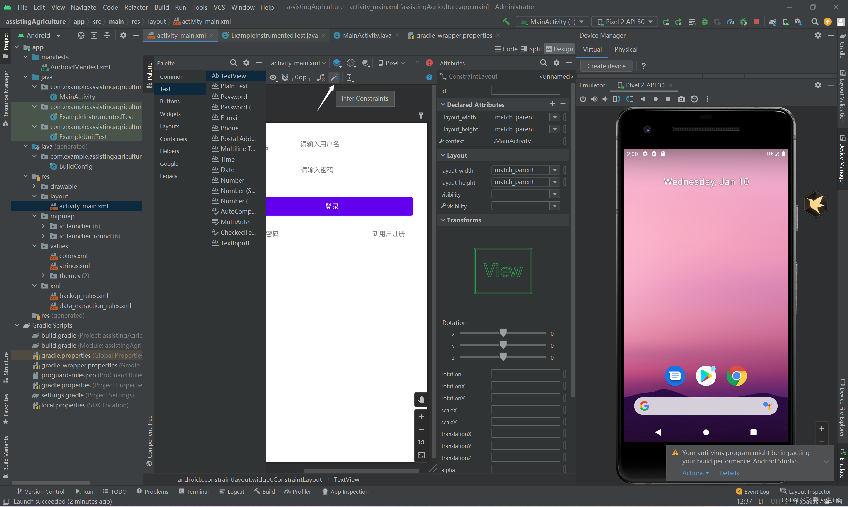Click the Debug app bug icon
Screen dimensions: 848x507
(x=704, y=22)
